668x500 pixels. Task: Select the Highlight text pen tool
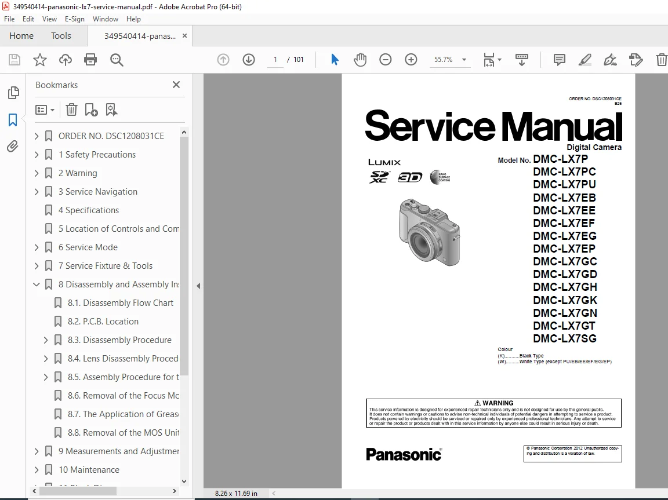pos(585,60)
